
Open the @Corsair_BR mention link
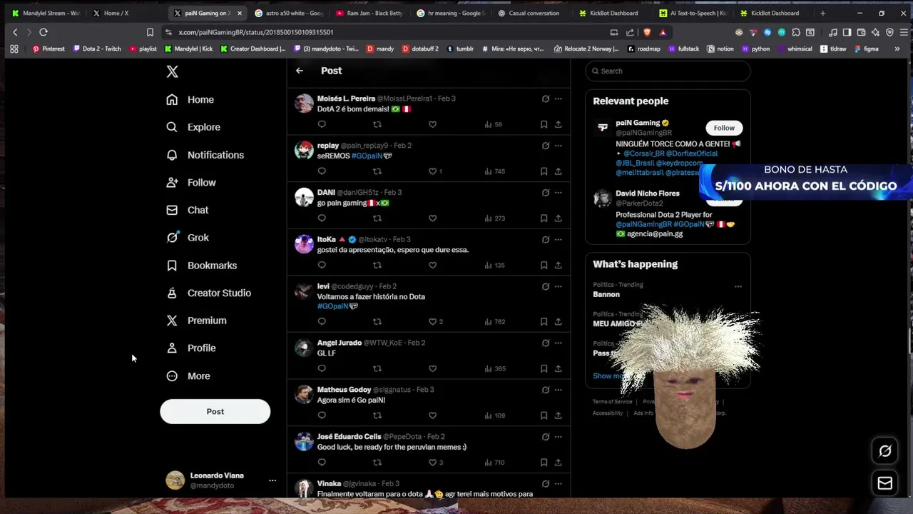(x=643, y=153)
